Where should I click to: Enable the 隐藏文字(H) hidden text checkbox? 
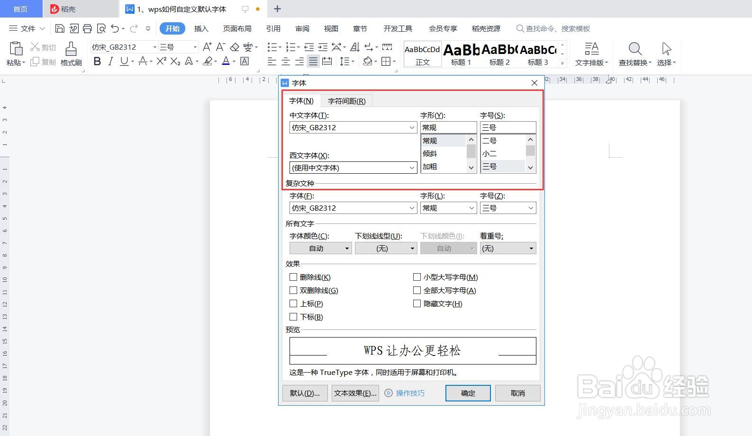click(x=417, y=303)
